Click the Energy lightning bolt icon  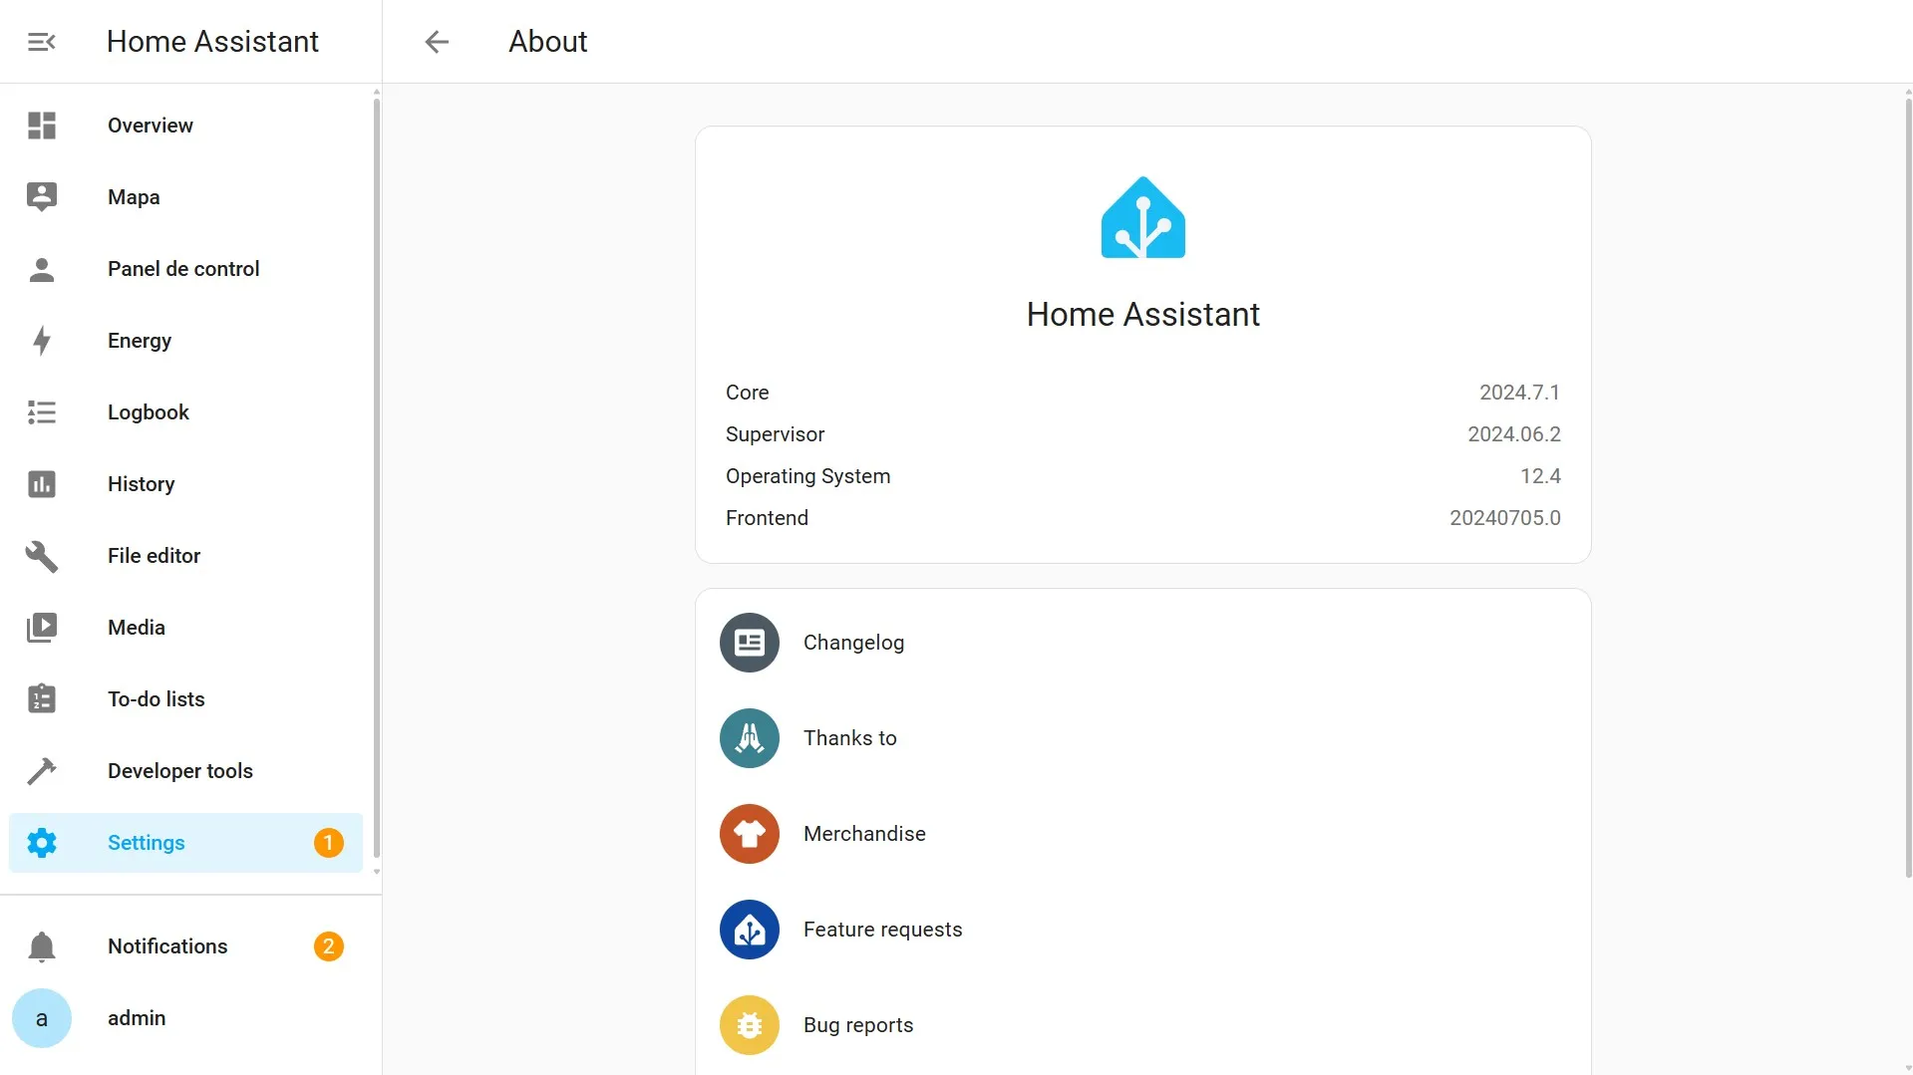click(42, 341)
